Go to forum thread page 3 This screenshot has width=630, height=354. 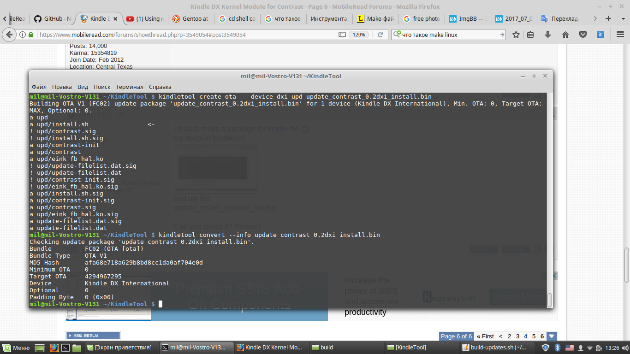[x=518, y=336]
